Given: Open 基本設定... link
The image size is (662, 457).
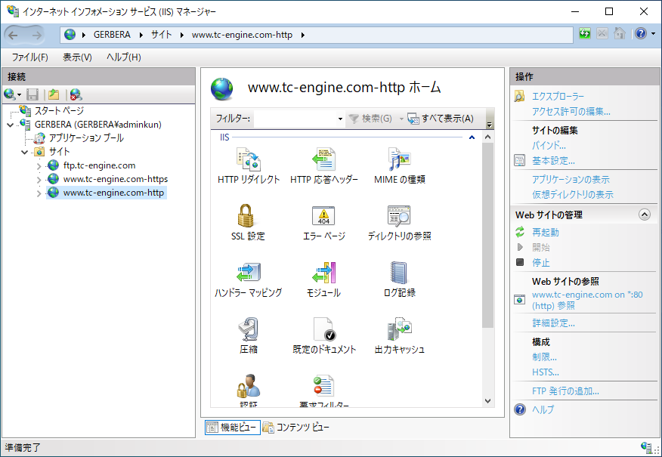Looking at the screenshot, I should (x=553, y=161).
